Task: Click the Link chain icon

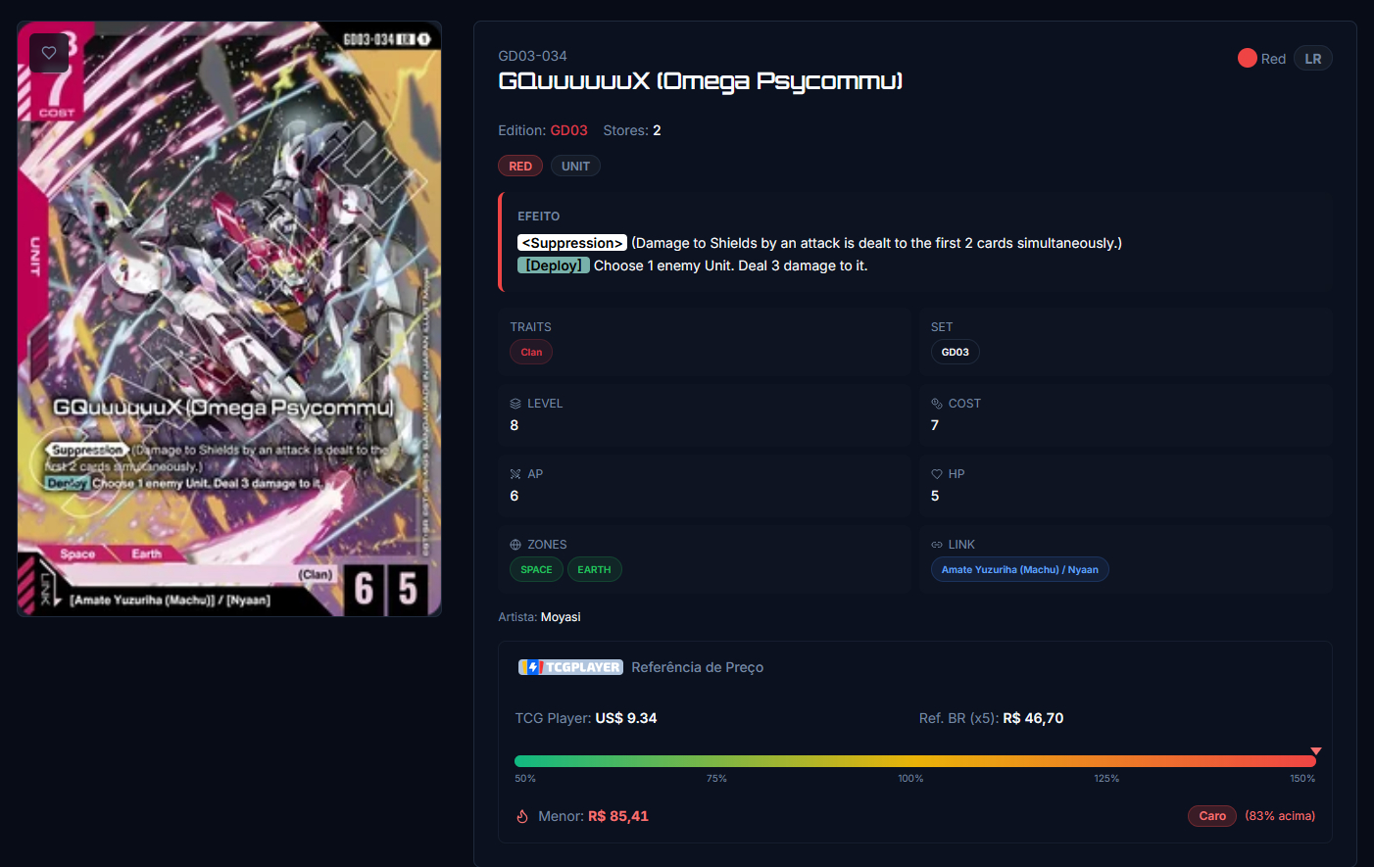Action: (937, 545)
